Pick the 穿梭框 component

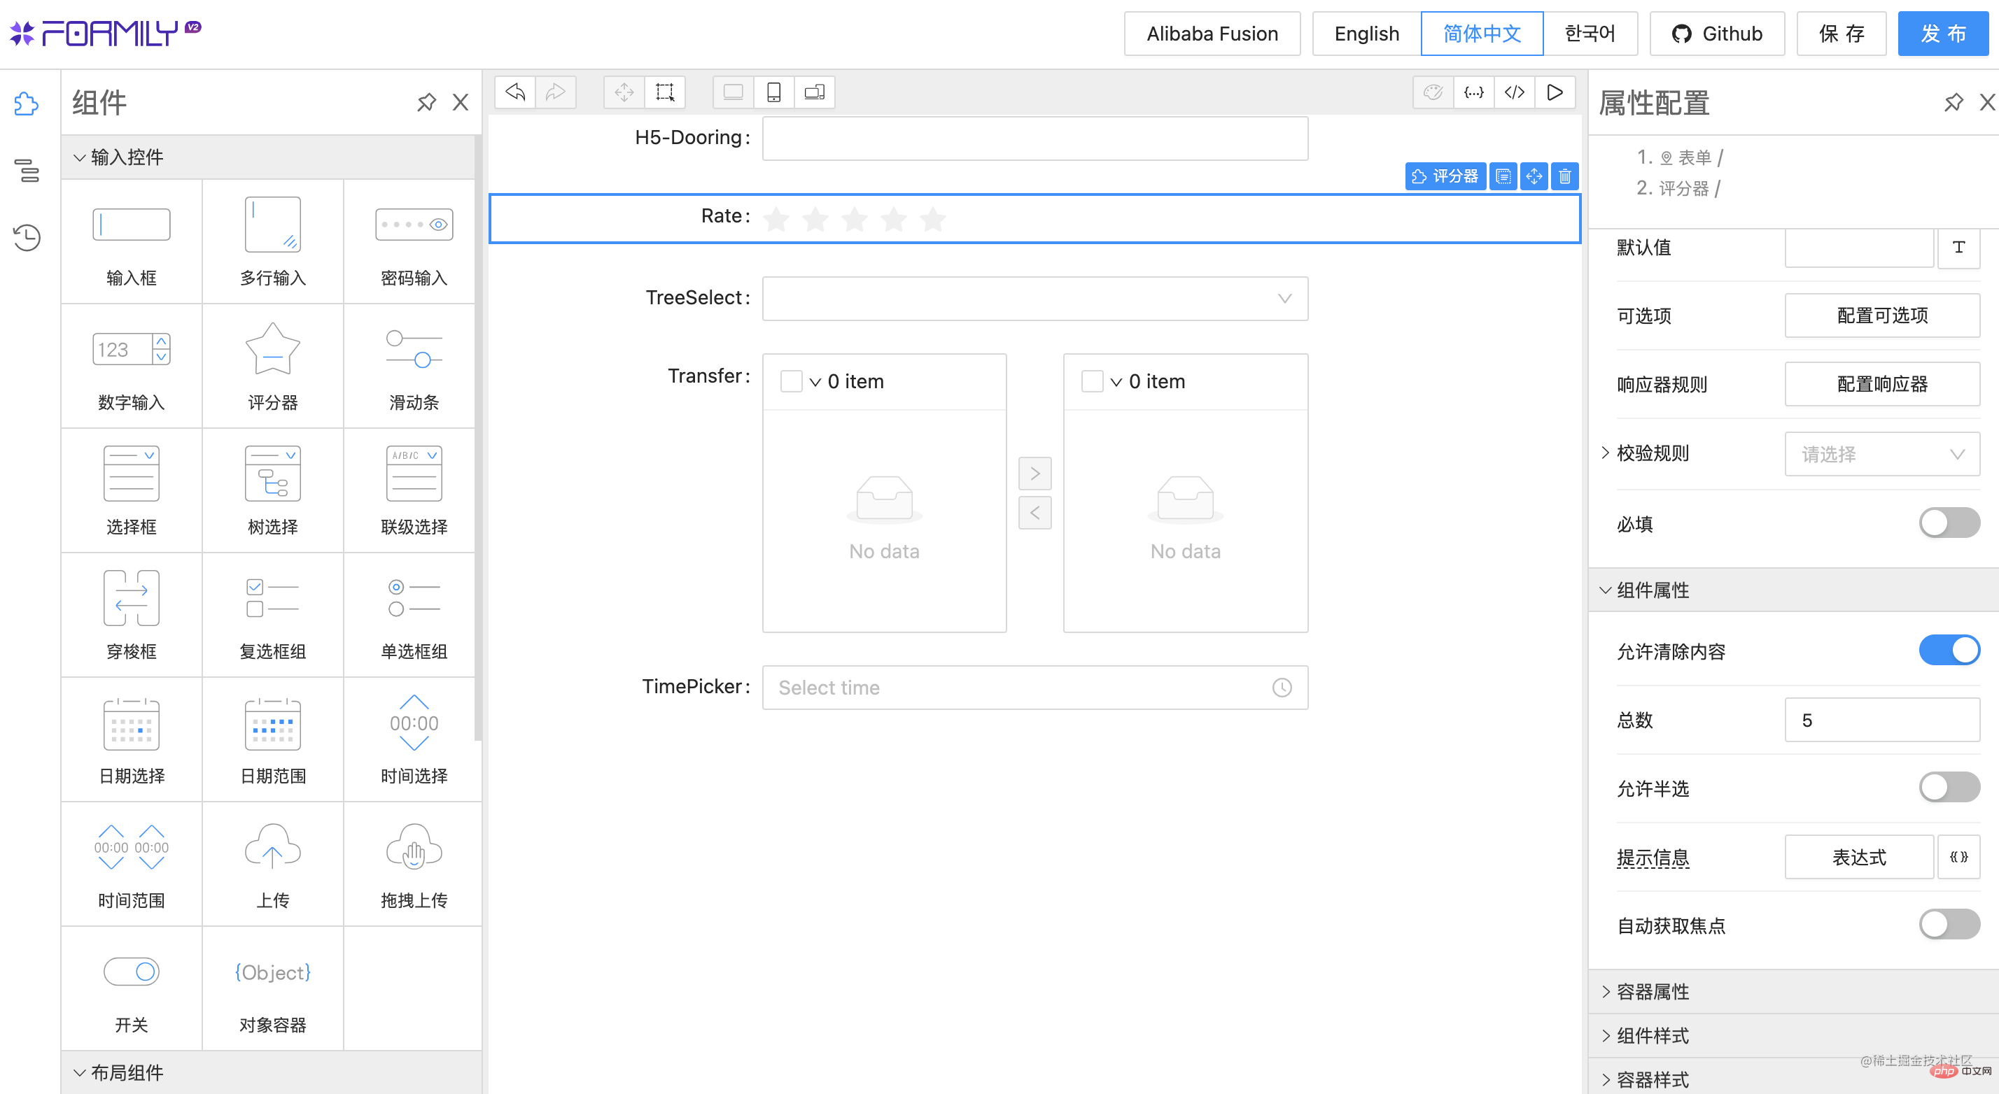click(x=131, y=615)
